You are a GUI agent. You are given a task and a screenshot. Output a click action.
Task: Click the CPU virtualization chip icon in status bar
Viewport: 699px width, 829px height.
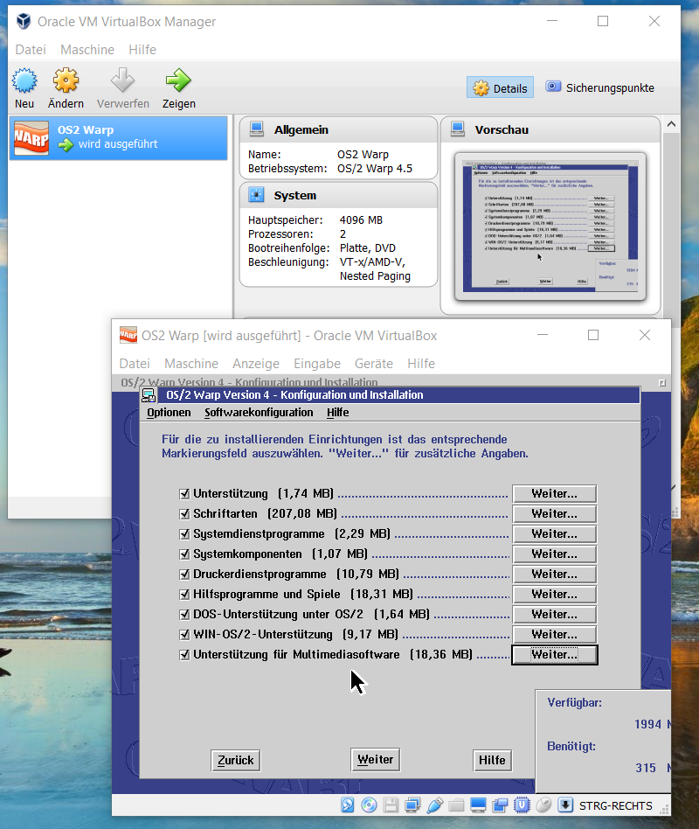pos(522,805)
